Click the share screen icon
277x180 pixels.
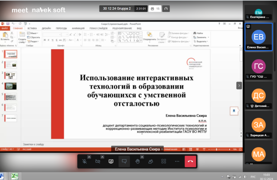pos(111,161)
